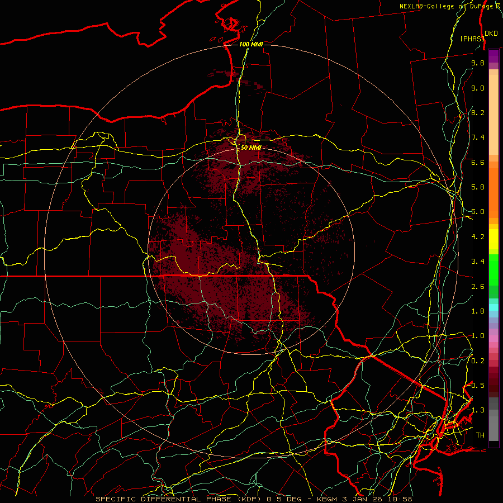
Task: Pick the bright green segment of the color bar
Action: [x=493, y=270]
